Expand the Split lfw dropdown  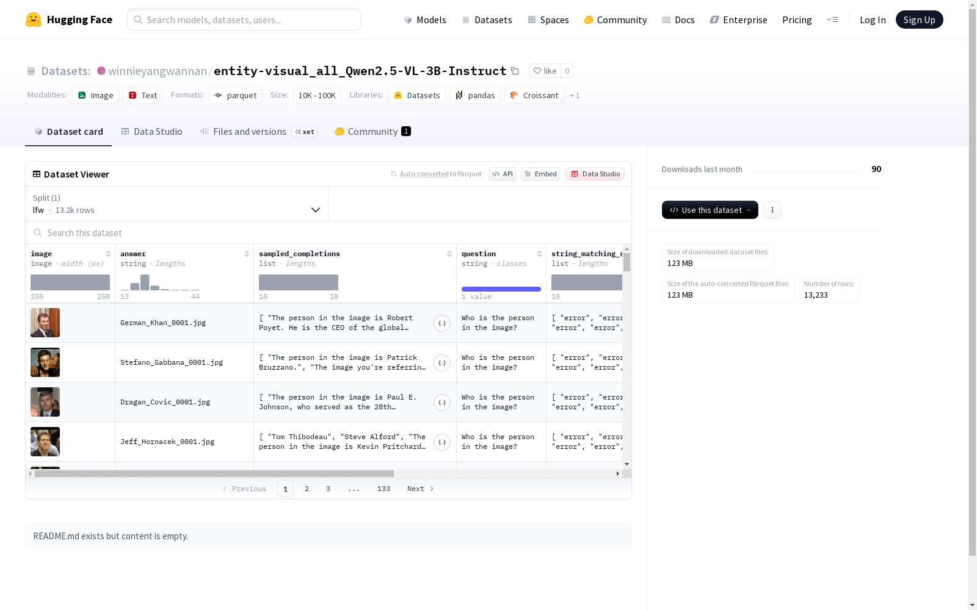click(x=177, y=204)
